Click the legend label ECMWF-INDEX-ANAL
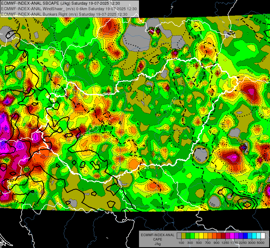 158,235
